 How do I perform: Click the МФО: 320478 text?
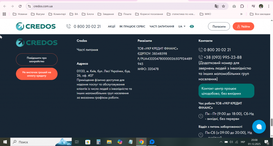point(148,69)
